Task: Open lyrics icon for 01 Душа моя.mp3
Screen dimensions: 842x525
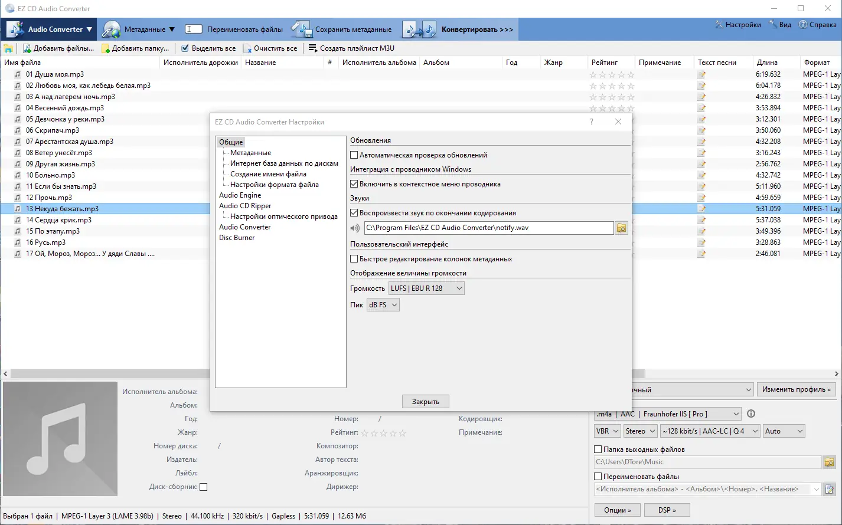Action: pyautogui.click(x=701, y=75)
